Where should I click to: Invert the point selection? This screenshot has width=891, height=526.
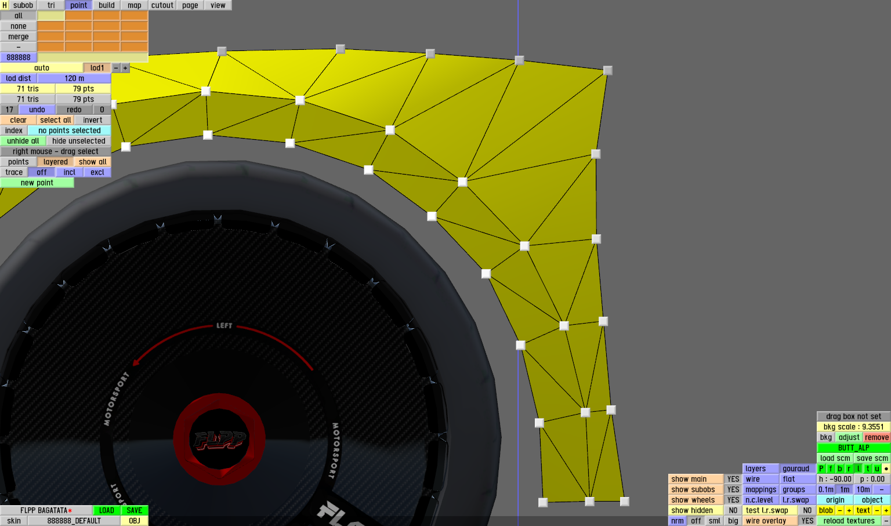(x=93, y=120)
